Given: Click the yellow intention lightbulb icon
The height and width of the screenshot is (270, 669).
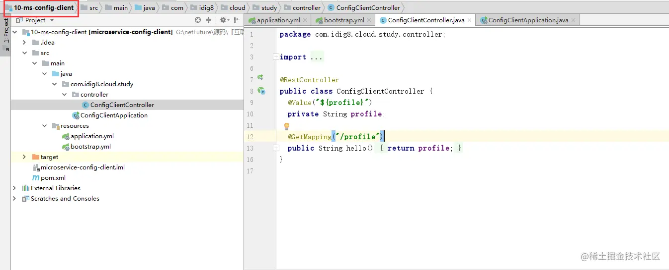Looking at the screenshot, I should point(286,126).
